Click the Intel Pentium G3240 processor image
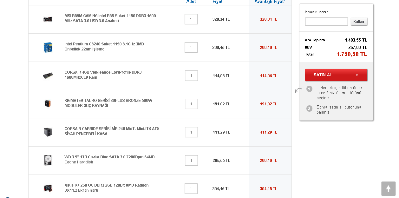Image resolution: width=399 pixels, height=198 pixels. 48,47
